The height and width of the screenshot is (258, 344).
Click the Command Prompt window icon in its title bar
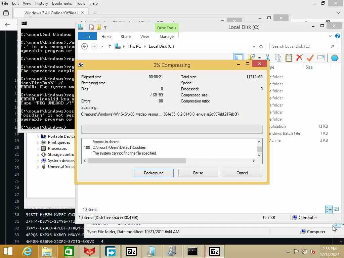(x=24, y=23)
